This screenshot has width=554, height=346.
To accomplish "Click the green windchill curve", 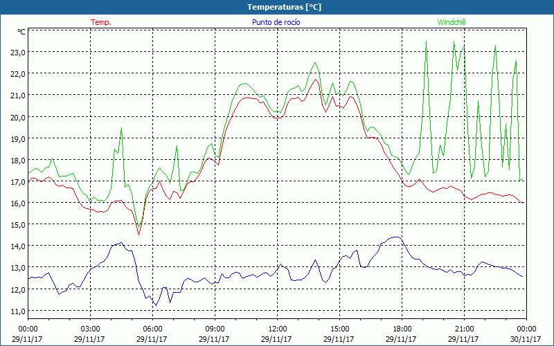I will pos(245,84).
